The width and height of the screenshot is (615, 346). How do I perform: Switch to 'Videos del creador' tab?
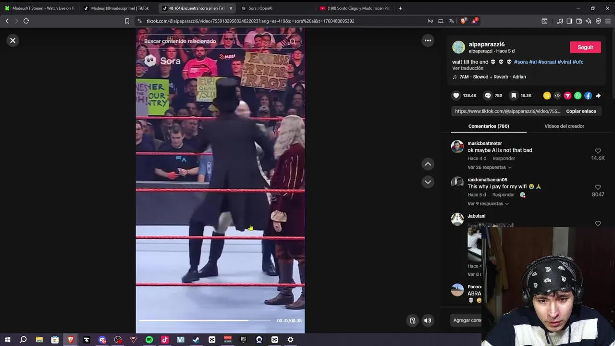[x=564, y=126]
